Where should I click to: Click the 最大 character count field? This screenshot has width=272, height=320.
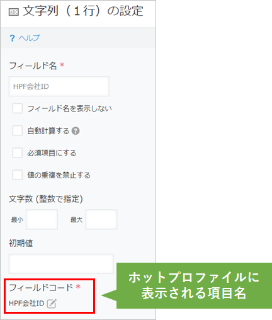pos(101,219)
